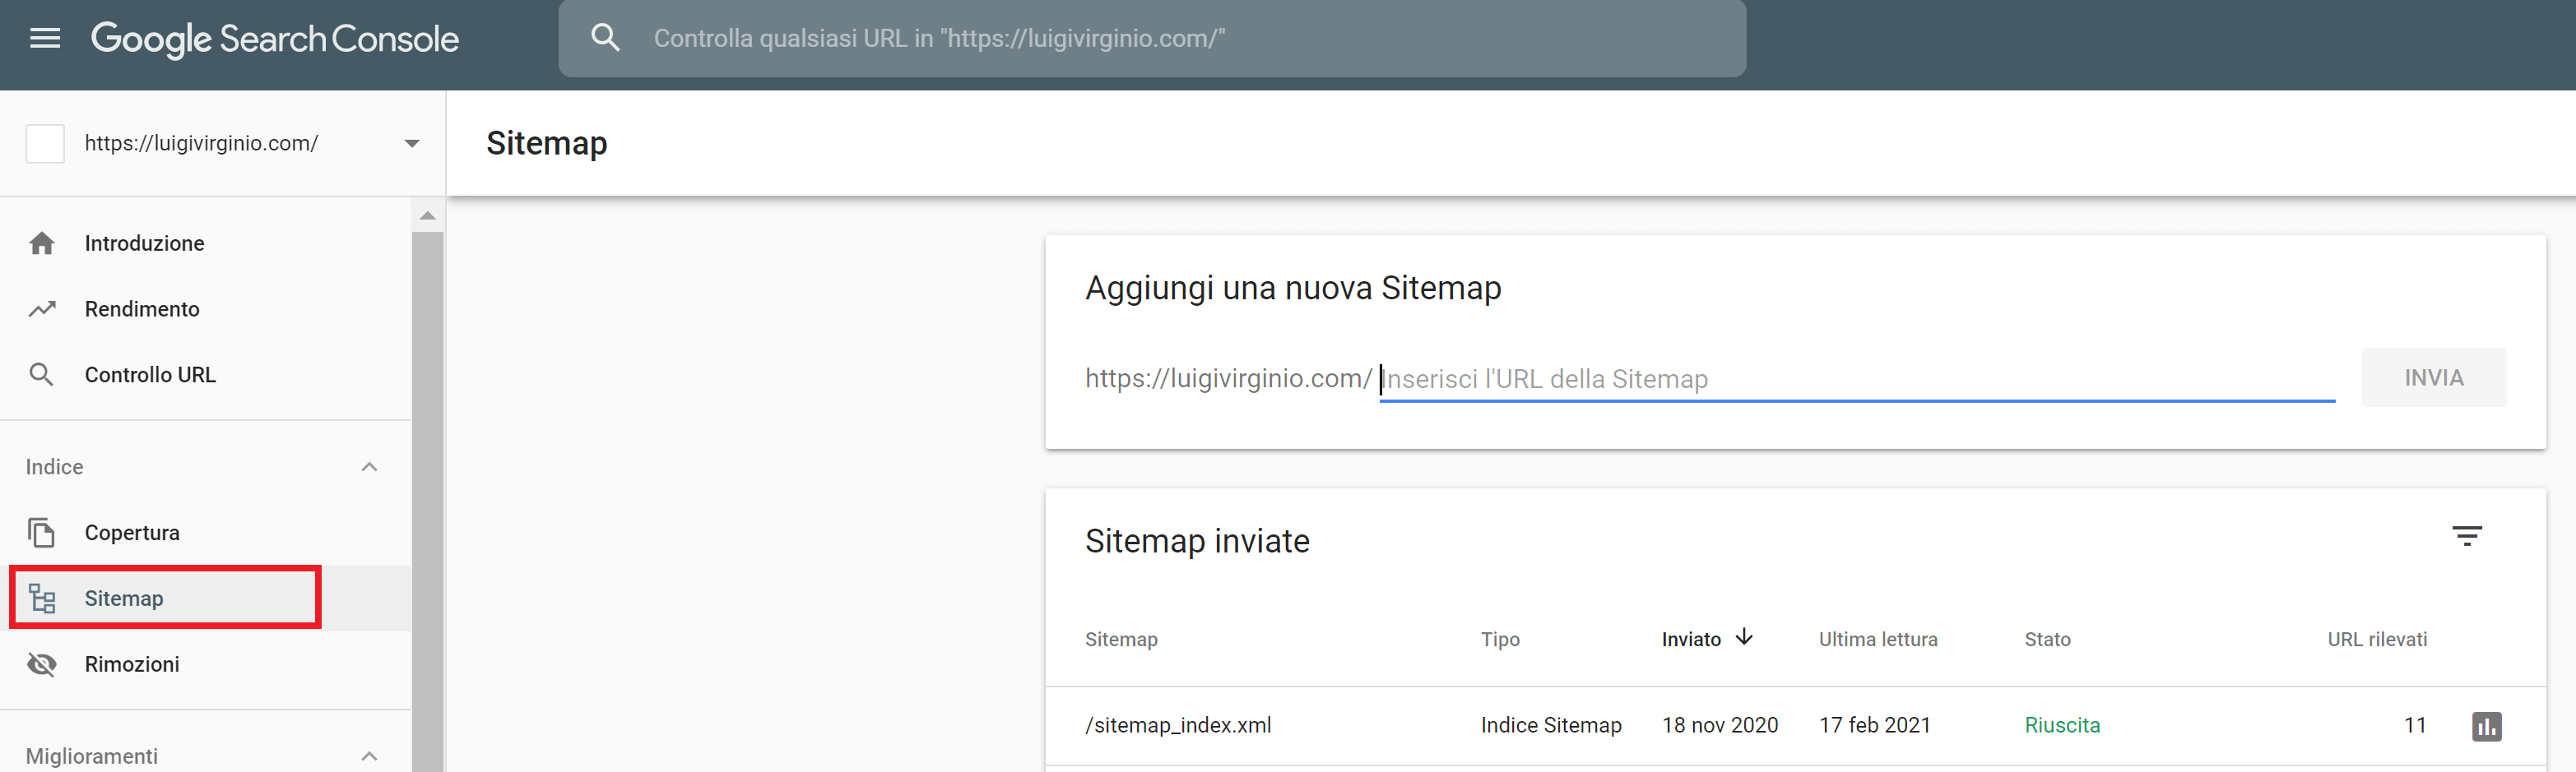
Task: Open Rimozioni in the sidebar
Action: click(x=132, y=664)
